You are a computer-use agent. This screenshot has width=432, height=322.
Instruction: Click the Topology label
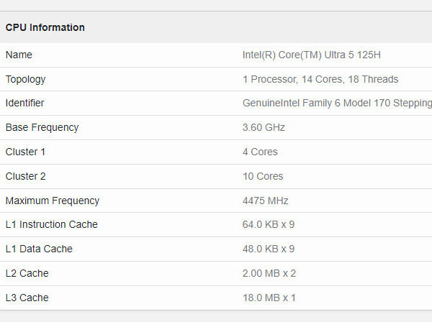tap(25, 80)
